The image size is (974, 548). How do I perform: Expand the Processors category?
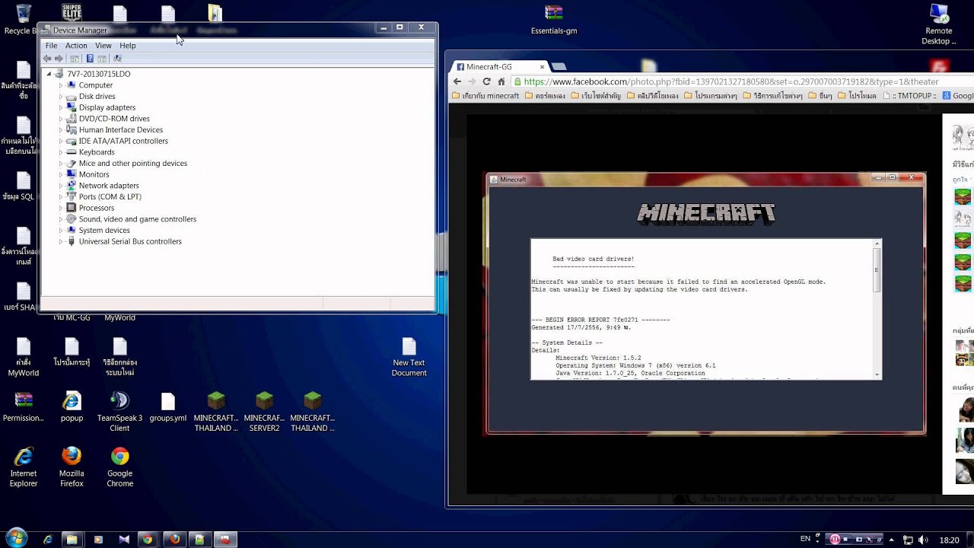(61, 208)
